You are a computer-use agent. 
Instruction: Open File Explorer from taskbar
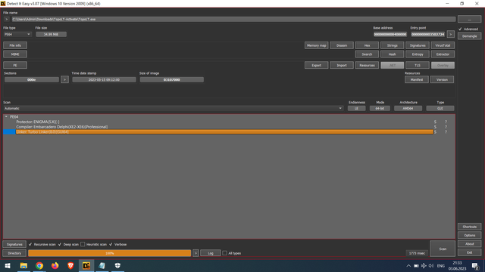tap(23, 265)
